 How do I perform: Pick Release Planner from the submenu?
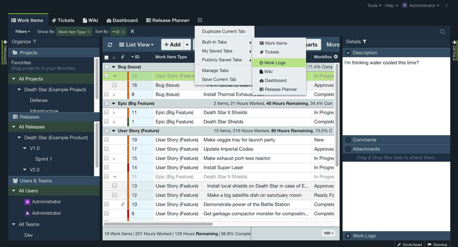click(279, 89)
